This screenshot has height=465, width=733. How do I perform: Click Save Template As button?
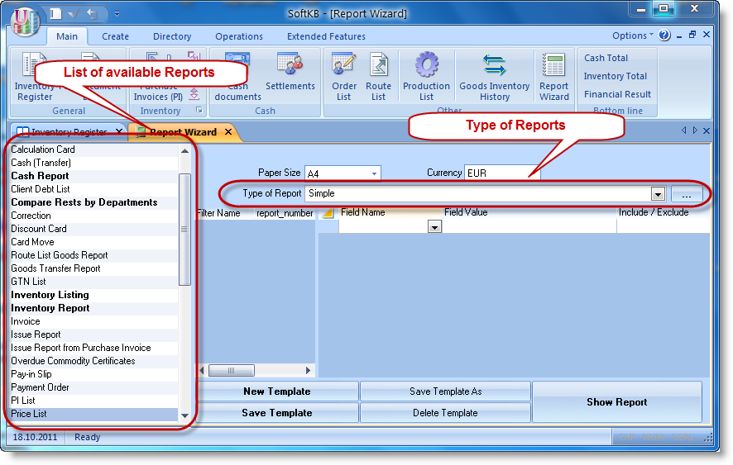click(x=445, y=391)
